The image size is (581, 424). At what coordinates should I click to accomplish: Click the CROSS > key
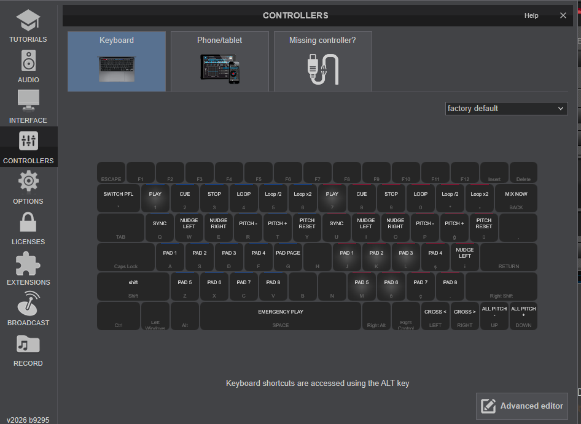tap(465, 316)
